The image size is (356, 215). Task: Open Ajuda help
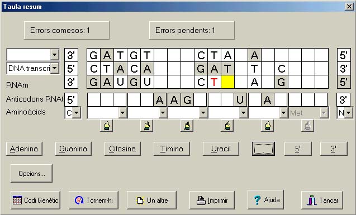(265, 199)
